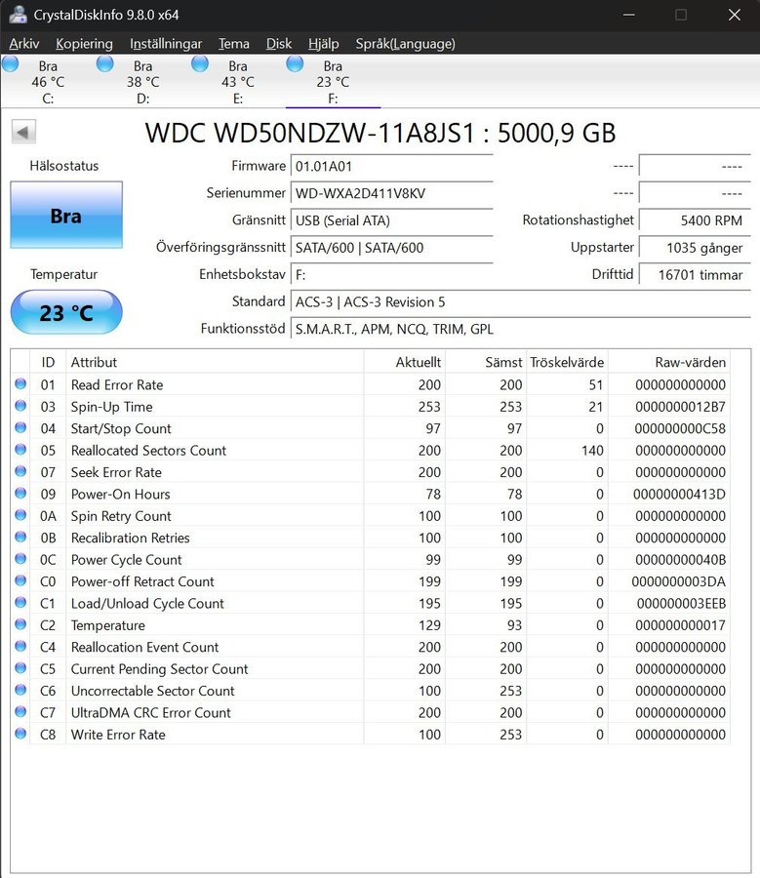Open the Kopiering menu

84,44
